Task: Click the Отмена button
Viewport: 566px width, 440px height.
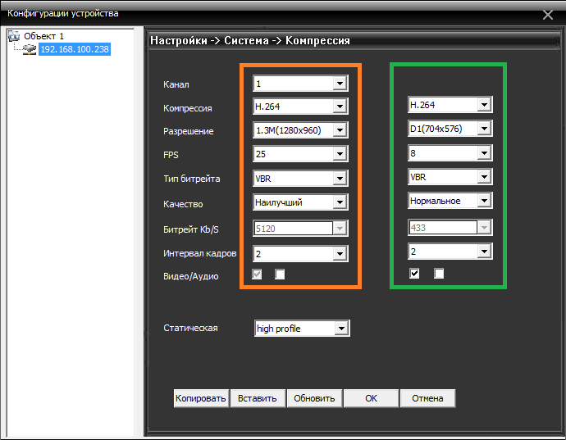Action: (x=427, y=398)
